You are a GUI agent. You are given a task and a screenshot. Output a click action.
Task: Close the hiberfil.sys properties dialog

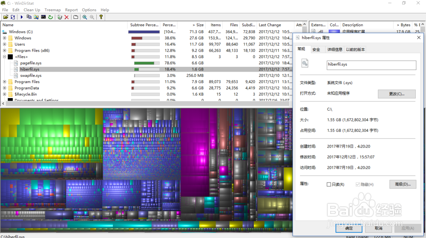419,38
